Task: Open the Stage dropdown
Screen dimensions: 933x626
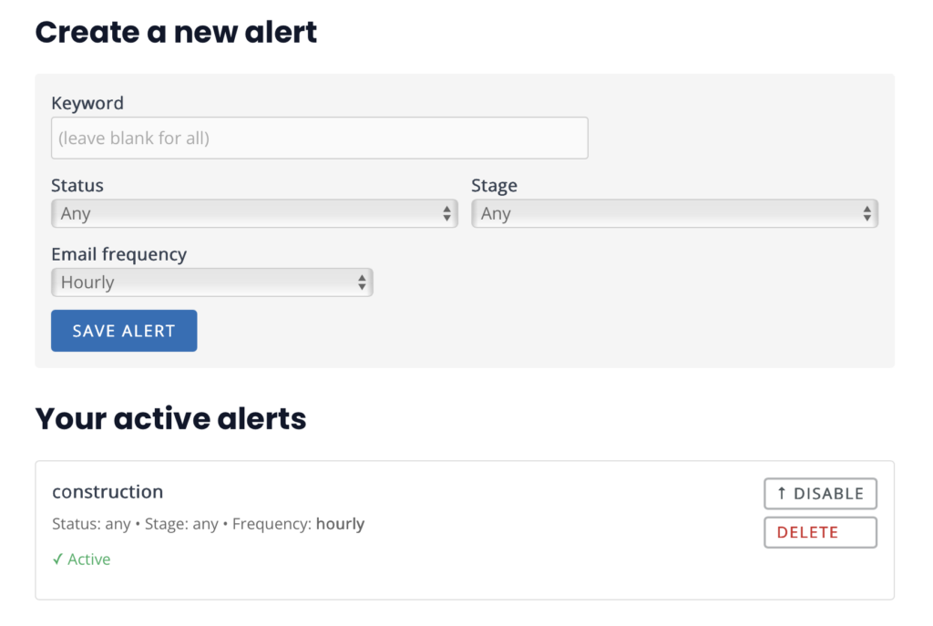Action: 674,214
